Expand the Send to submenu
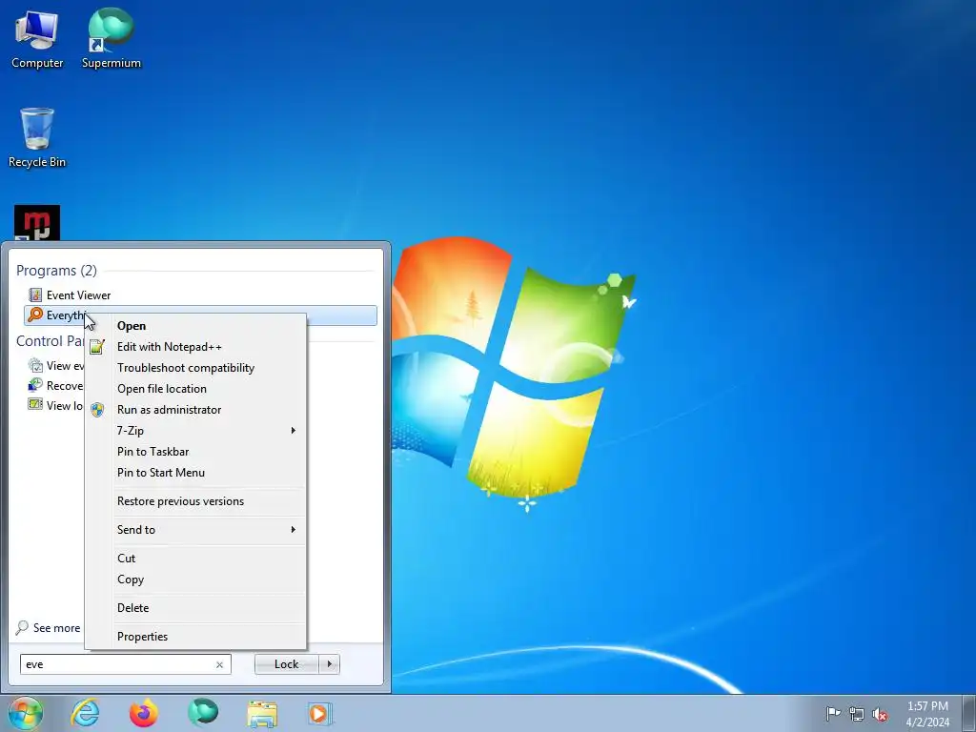The image size is (976, 732). pos(195,530)
